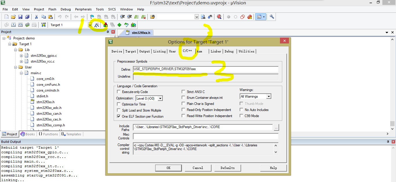Click the Copy toolbar icon
The height and width of the screenshot is (182, 396).
coord(44,17)
